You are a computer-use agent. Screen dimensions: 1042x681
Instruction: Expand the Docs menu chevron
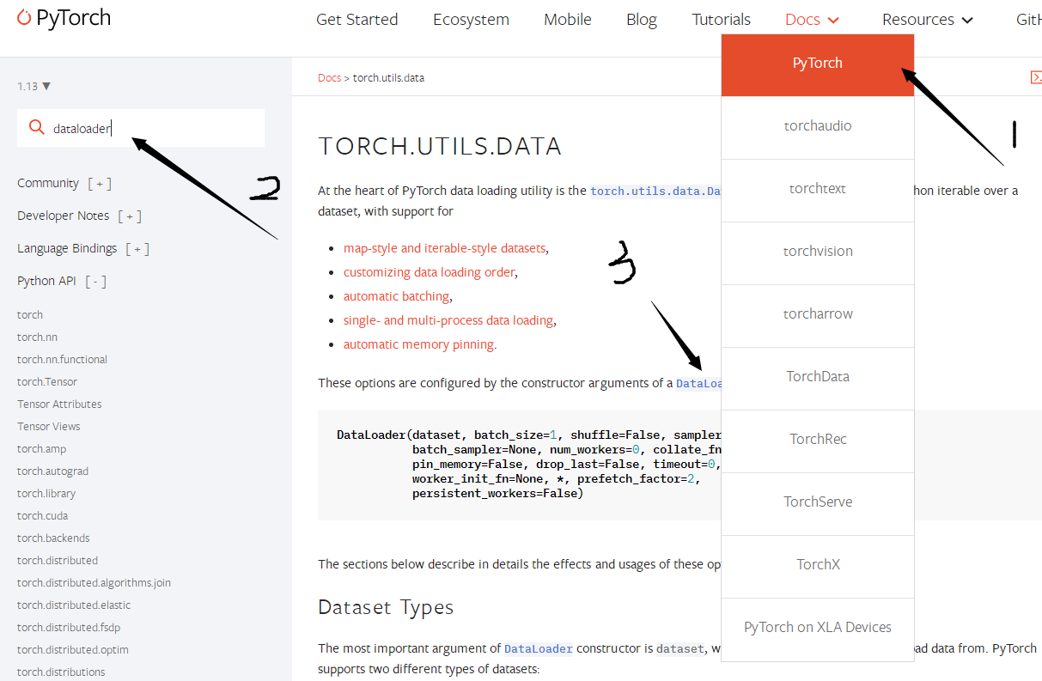click(x=832, y=20)
